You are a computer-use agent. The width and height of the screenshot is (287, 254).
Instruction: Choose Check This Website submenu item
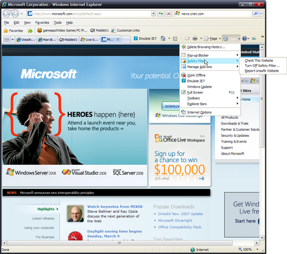(263, 60)
